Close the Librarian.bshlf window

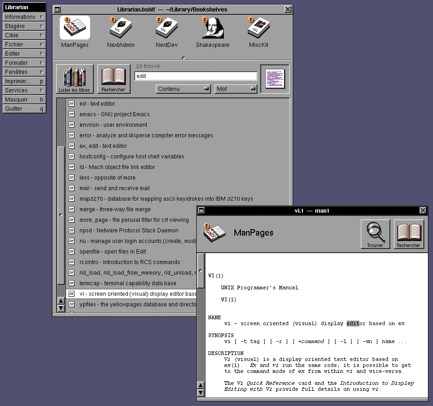pyautogui.click(x=288, y=9)
